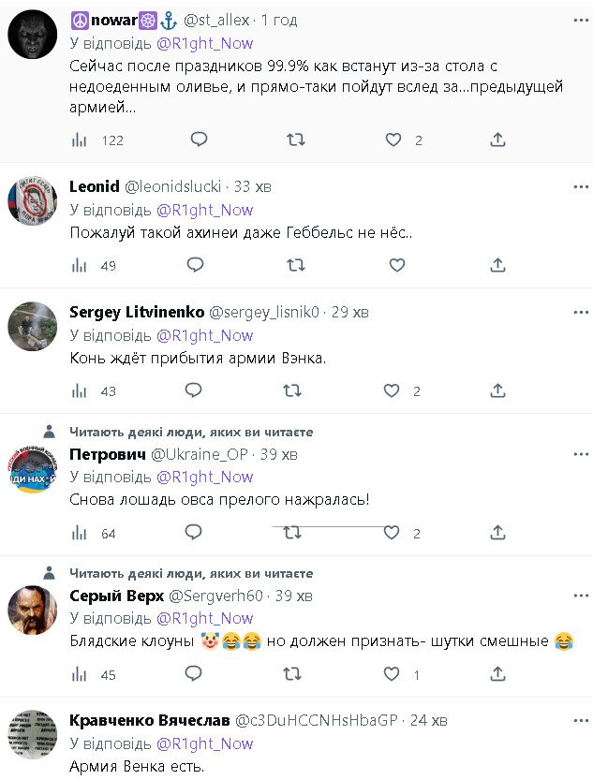593x780 pixels.
Task: Open Leonid's profile picture
Action: [33, 201]
